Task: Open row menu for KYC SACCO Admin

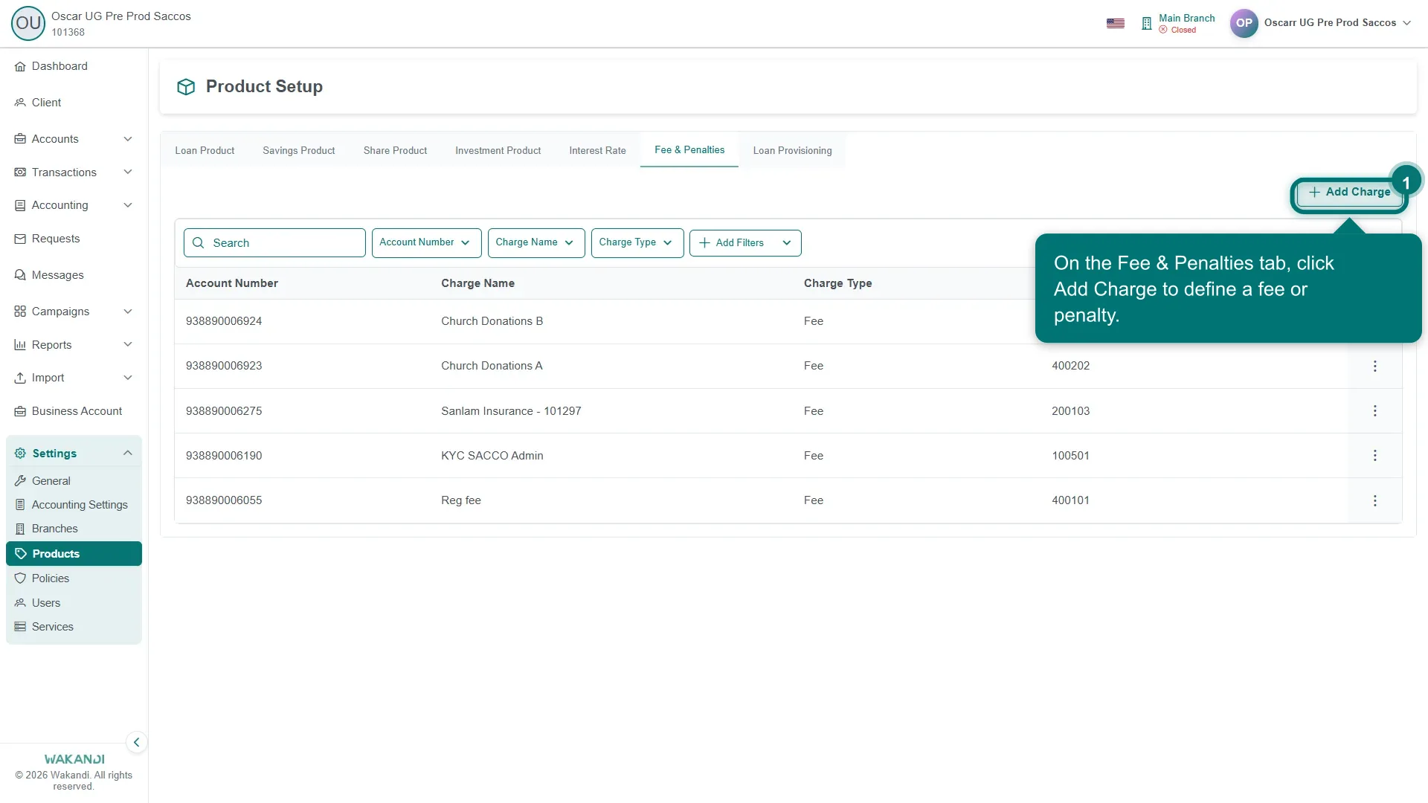Action: pos(1374,456)
